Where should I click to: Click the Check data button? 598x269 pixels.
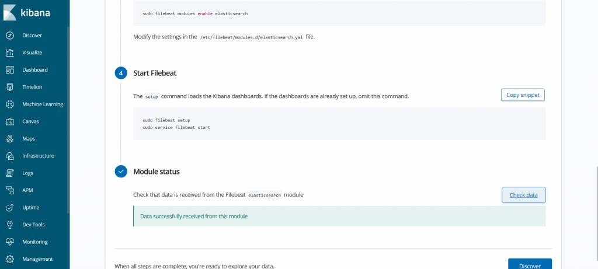(524, 195)
